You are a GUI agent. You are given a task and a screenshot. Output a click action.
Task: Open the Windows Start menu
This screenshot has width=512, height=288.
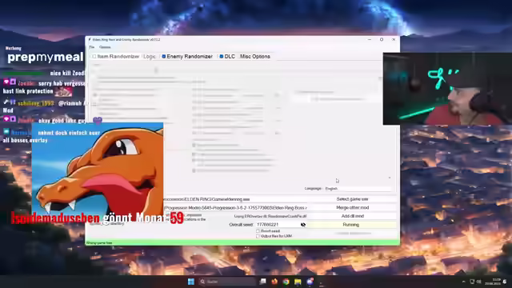pyautogui.click(x=191, y=282)
